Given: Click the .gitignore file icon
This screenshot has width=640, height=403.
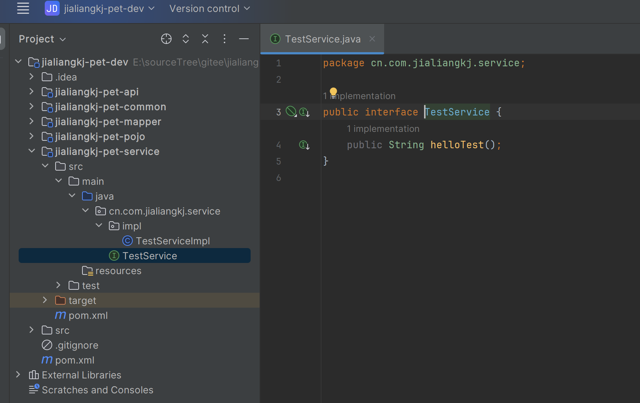Looking at the screenshot, I should [47, 345].
